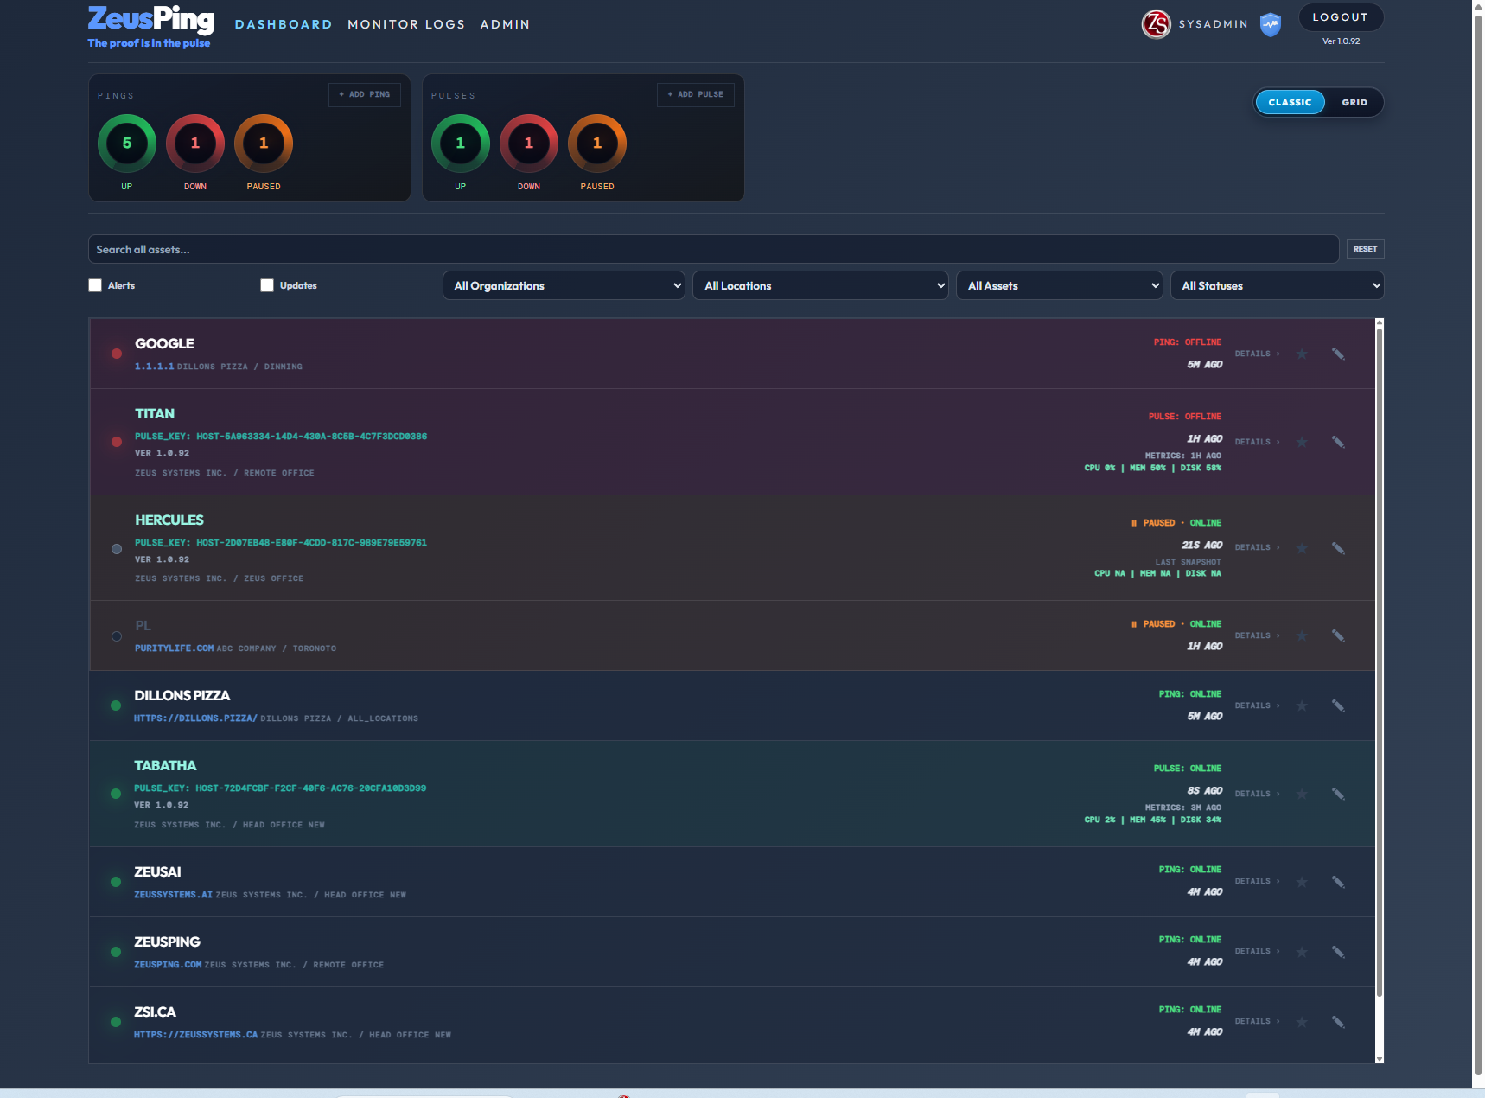
Task: Click the ZEUSAI asset name
Action: [x=157, y=871]
